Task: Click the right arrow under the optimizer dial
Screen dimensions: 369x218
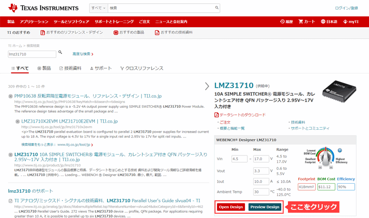Action: [x=331, y=167]
